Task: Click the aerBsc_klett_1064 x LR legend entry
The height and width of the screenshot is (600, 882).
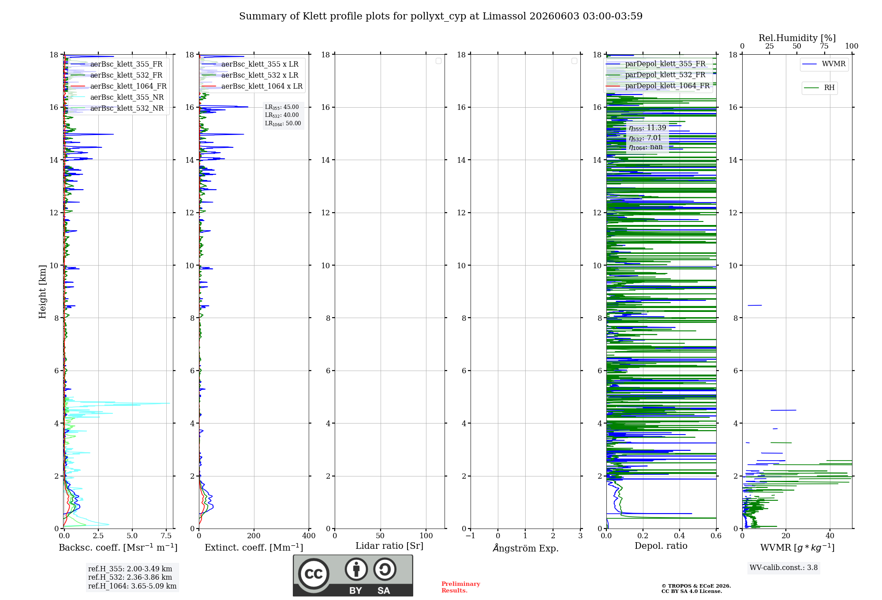Action: click(x=253, y=86)
